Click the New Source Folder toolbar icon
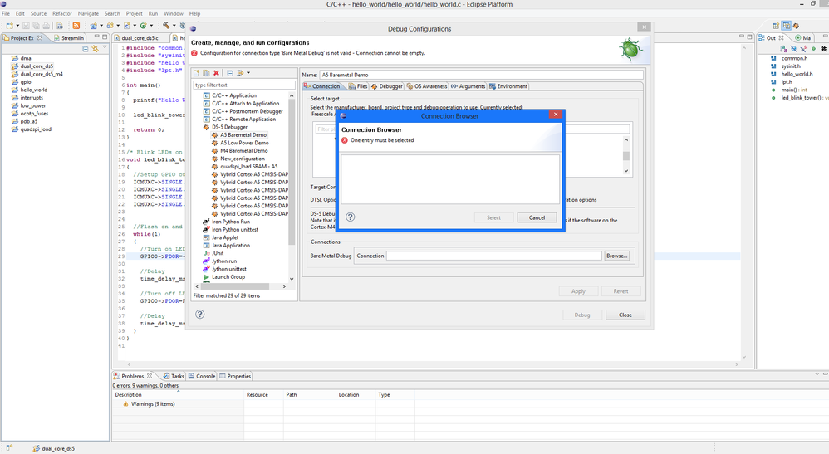The width and height of the screenshot is (829, 454). (110, 26)
